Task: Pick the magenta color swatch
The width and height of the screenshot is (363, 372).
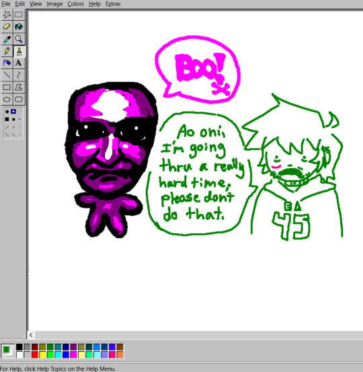Action: 73,355
